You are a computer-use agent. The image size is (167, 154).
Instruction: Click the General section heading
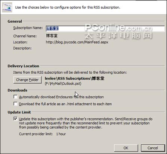[x=15, y=21]
